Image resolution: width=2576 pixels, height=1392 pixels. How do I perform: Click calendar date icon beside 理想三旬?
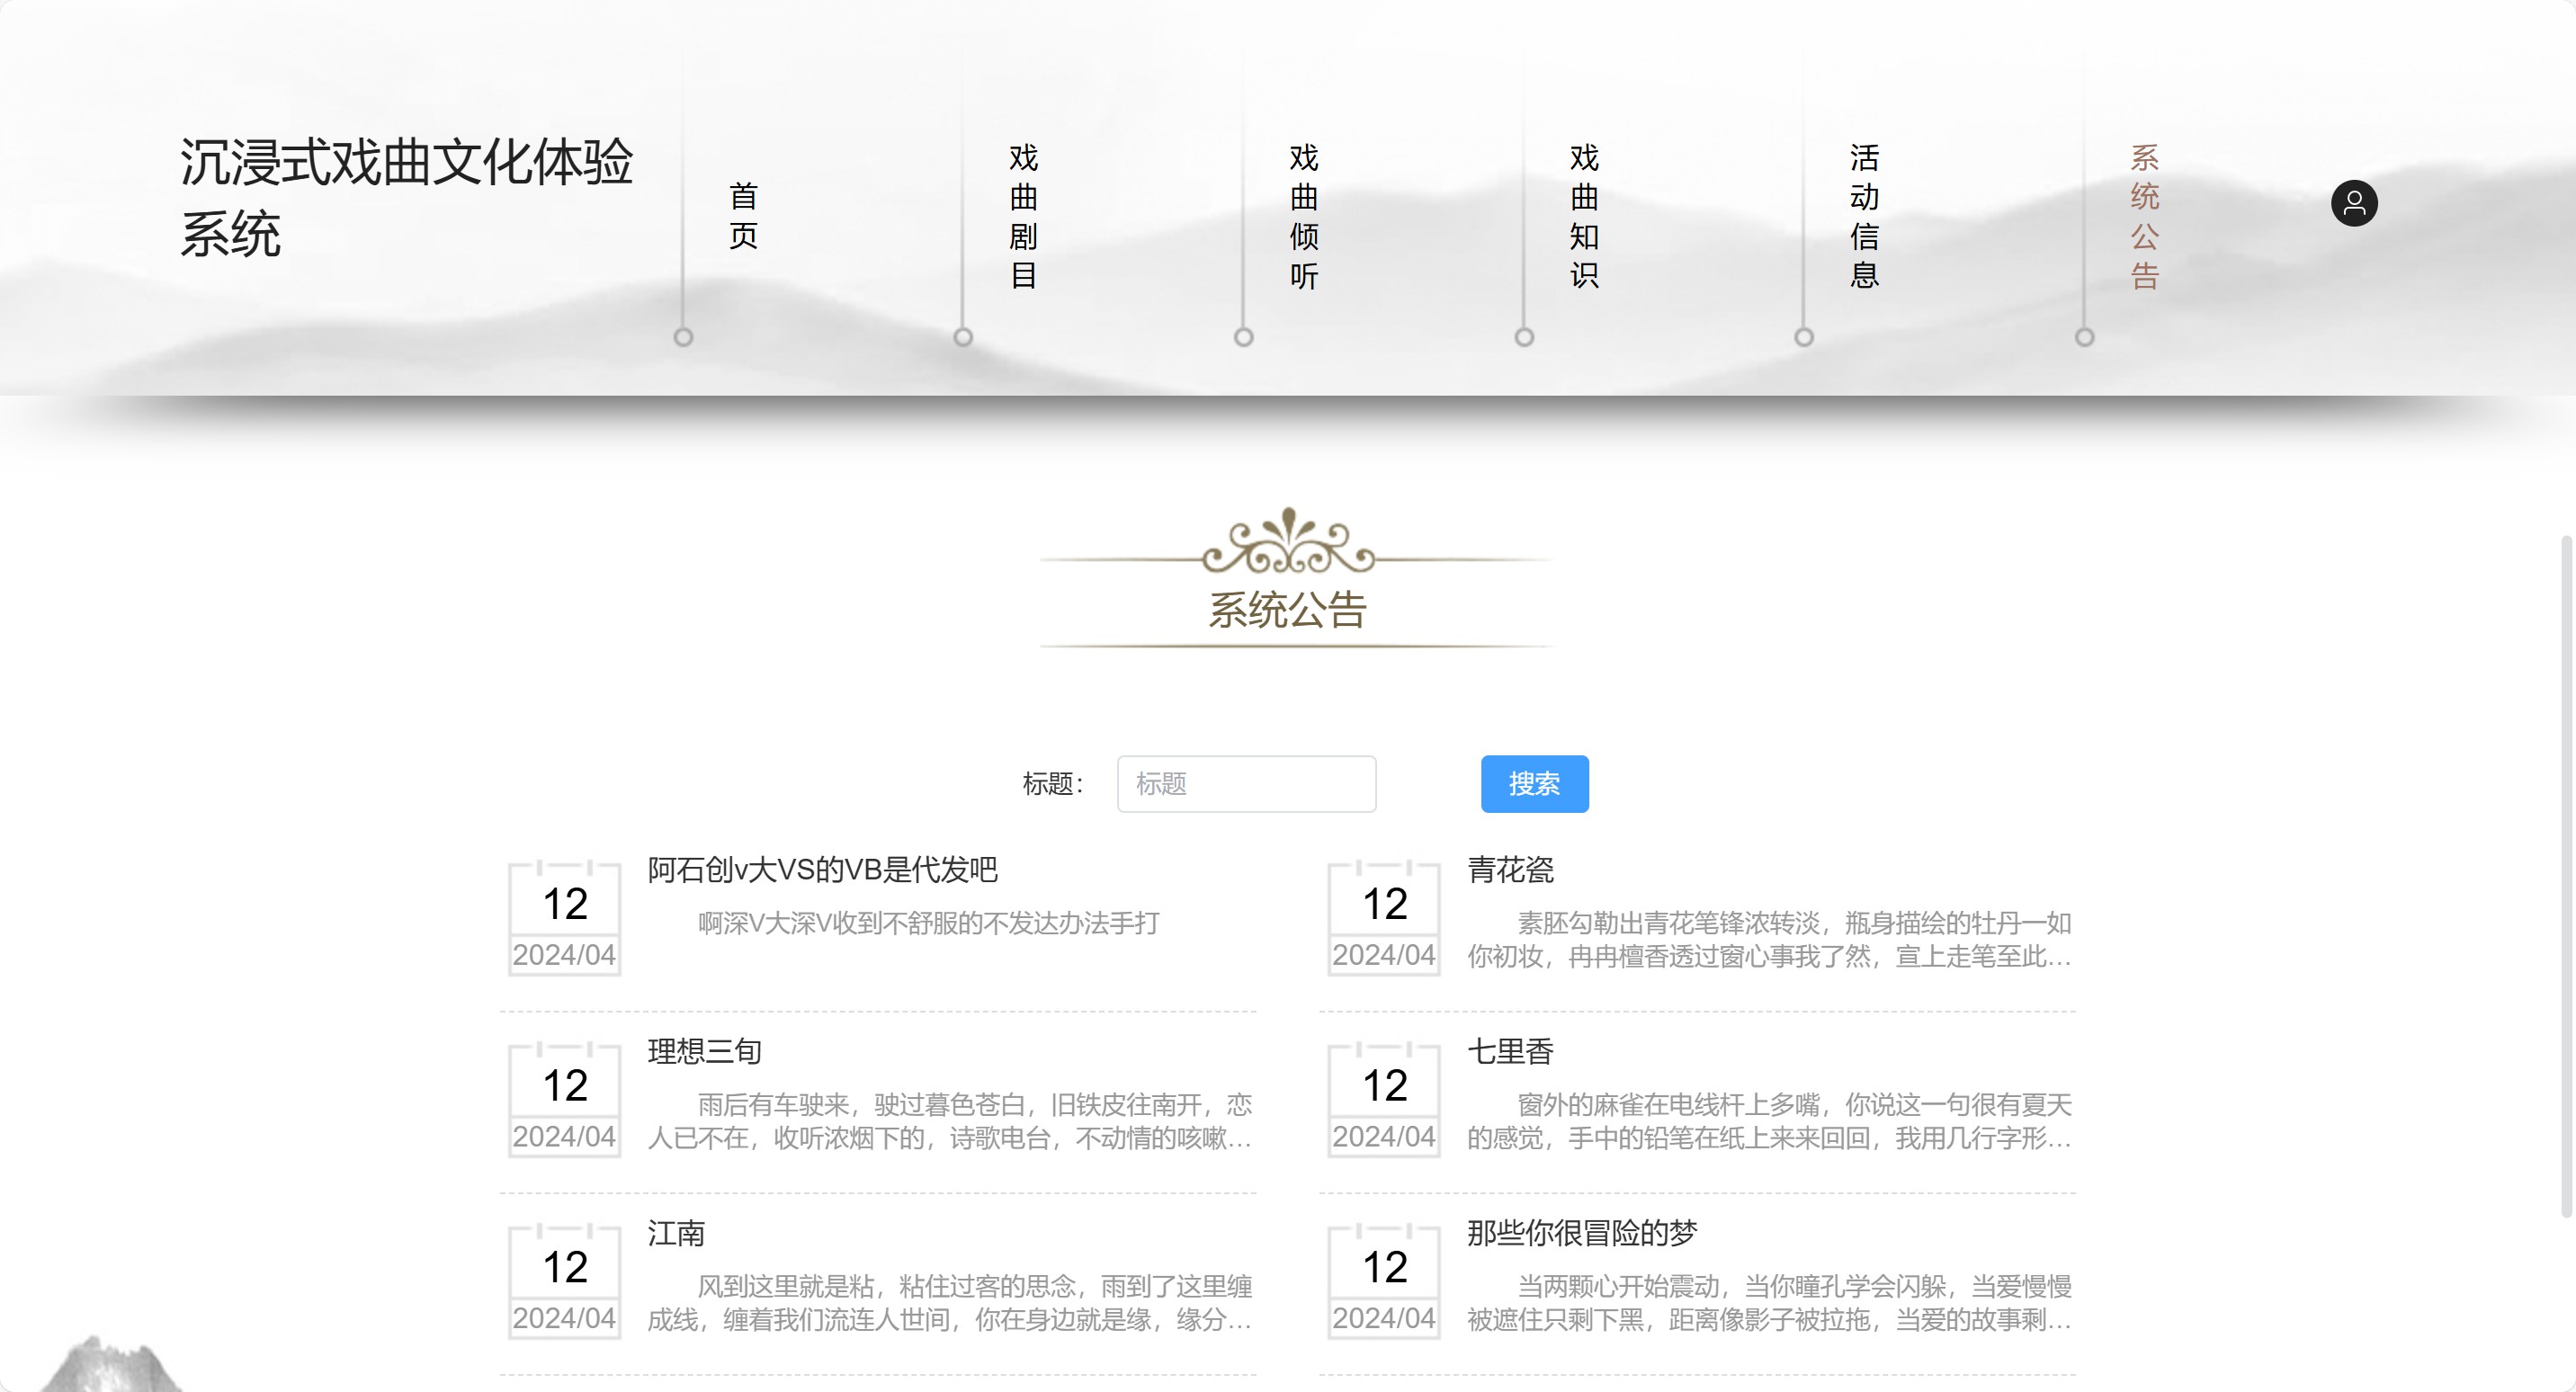[x=564, y=1099]
